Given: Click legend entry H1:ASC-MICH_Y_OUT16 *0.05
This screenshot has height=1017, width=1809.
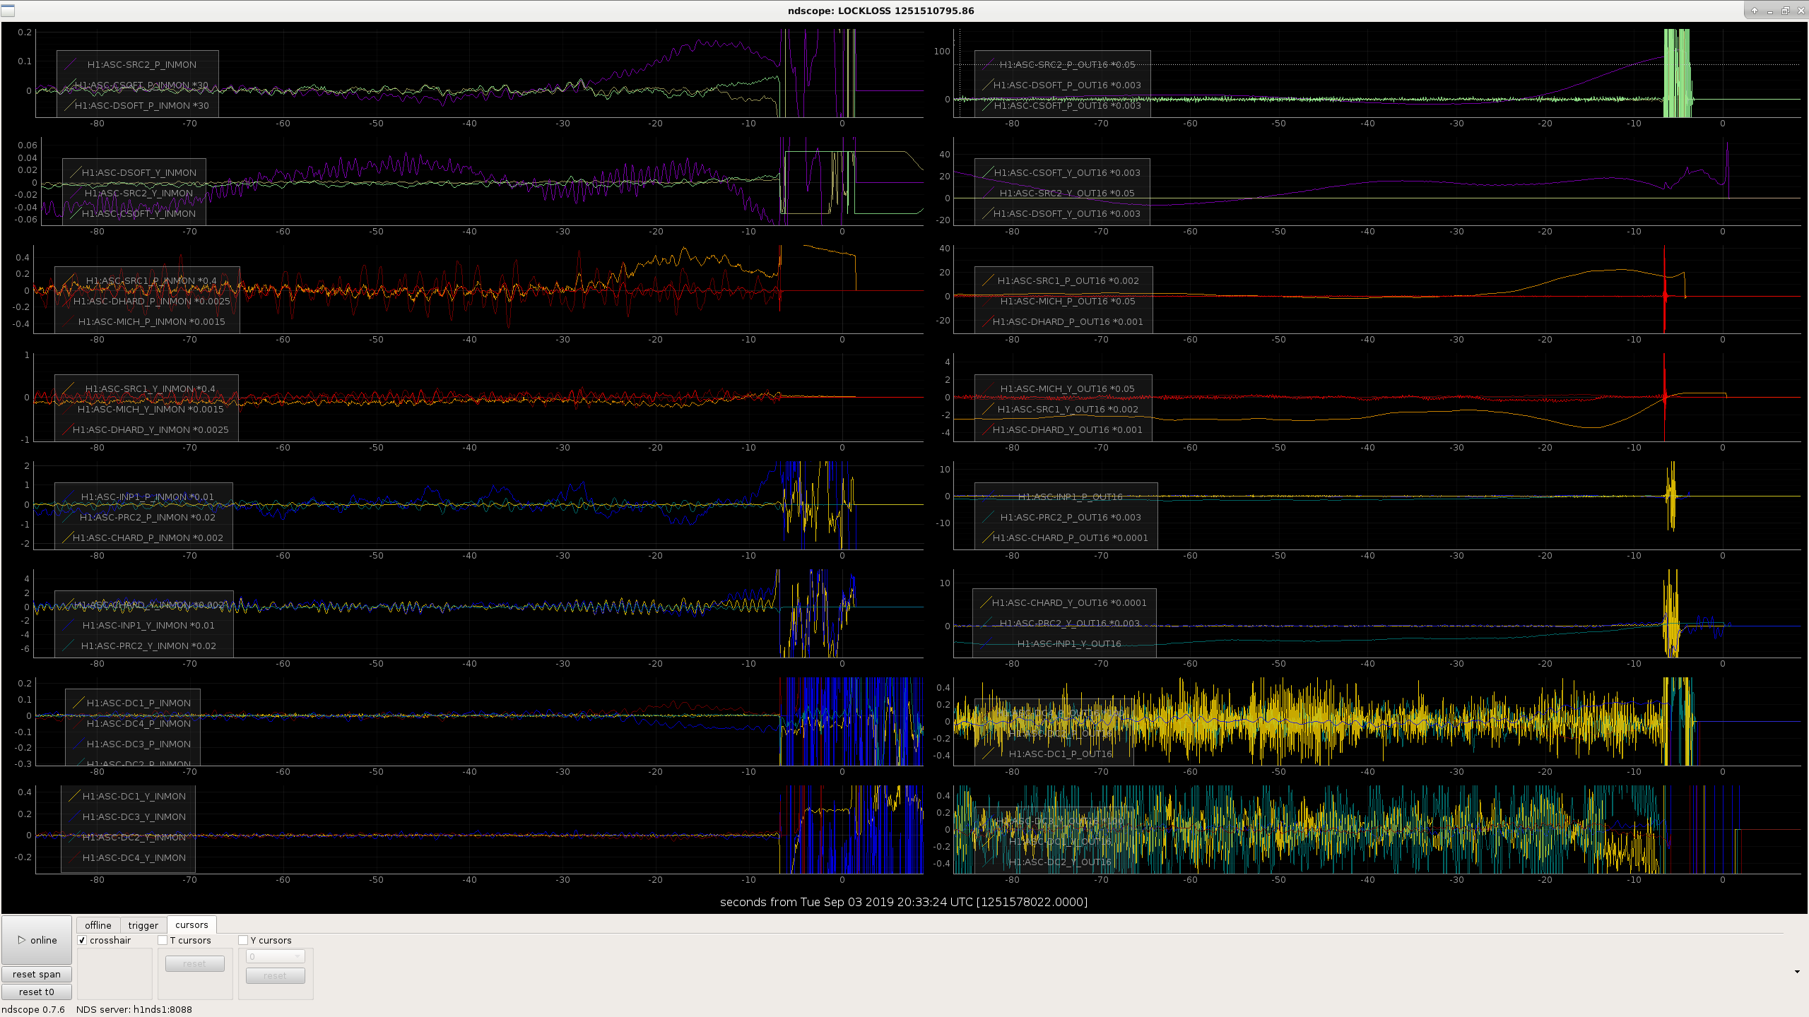Looking at the screenshot, I should point(1068,388).
